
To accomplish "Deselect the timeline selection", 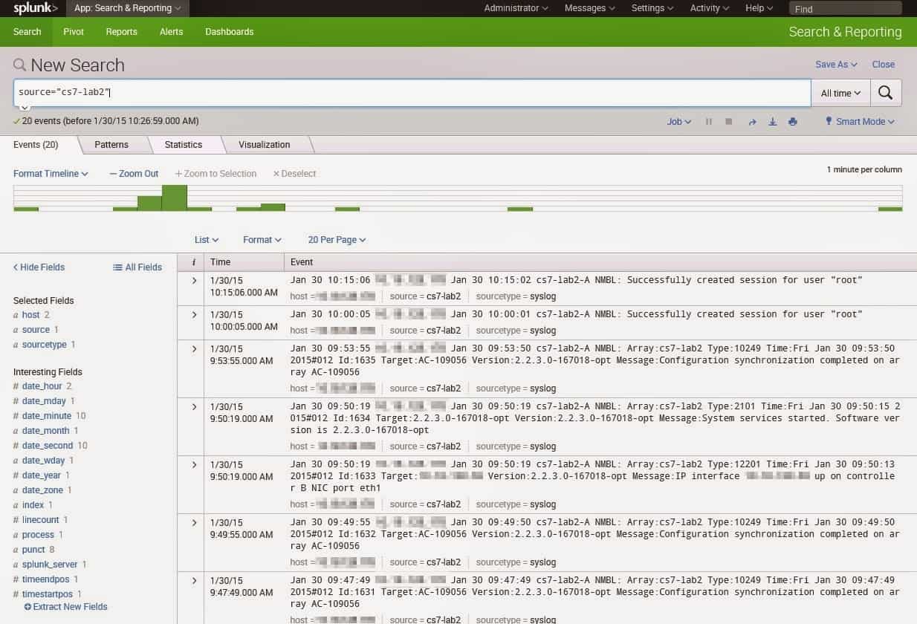I will tap(294, 173).
